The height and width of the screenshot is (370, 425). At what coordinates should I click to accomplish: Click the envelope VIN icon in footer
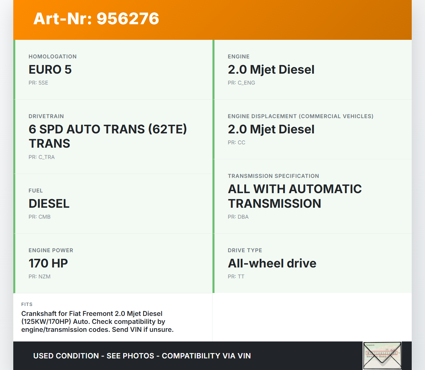tap(382, 356)
